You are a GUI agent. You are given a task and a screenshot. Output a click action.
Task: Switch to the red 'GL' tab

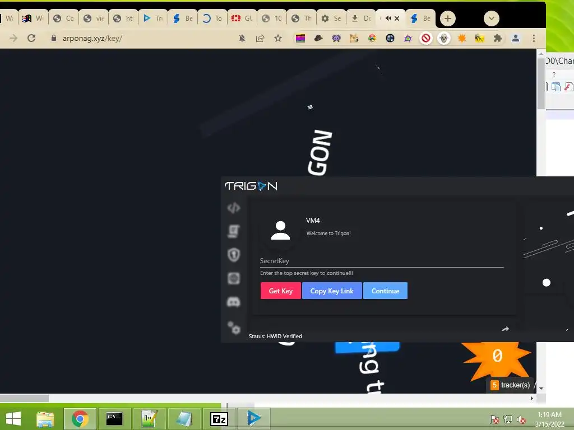242,18
